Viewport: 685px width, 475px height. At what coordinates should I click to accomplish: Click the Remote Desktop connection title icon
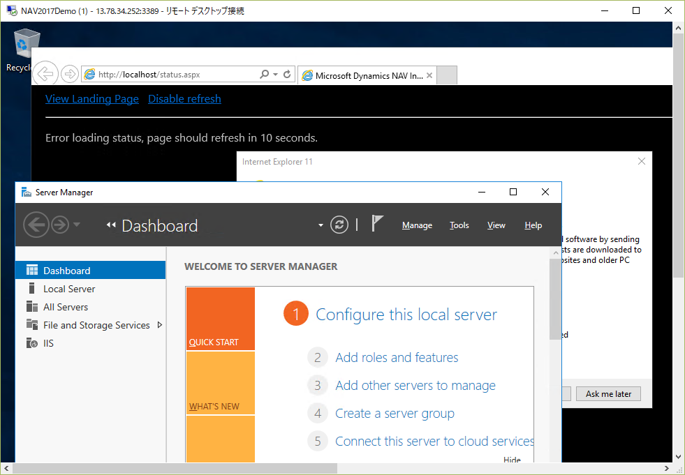tap(12, 10)
